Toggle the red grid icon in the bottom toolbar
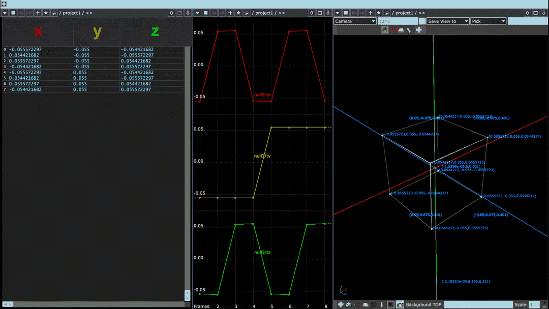 point(365,305)
